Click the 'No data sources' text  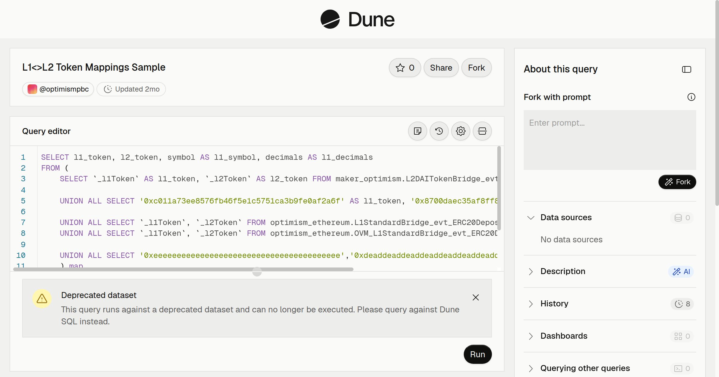click(571, 239)
